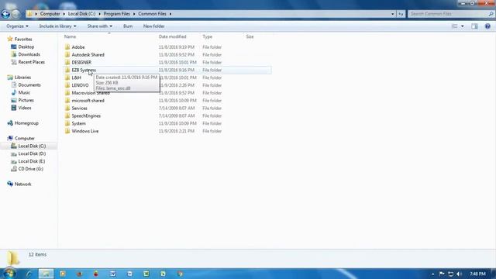Screen dimensions: 496x279
Task: Show the preview pane
Action: point(474,26)
